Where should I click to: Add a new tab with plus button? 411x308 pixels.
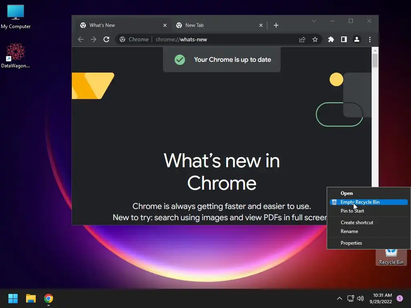coord(276,25)
